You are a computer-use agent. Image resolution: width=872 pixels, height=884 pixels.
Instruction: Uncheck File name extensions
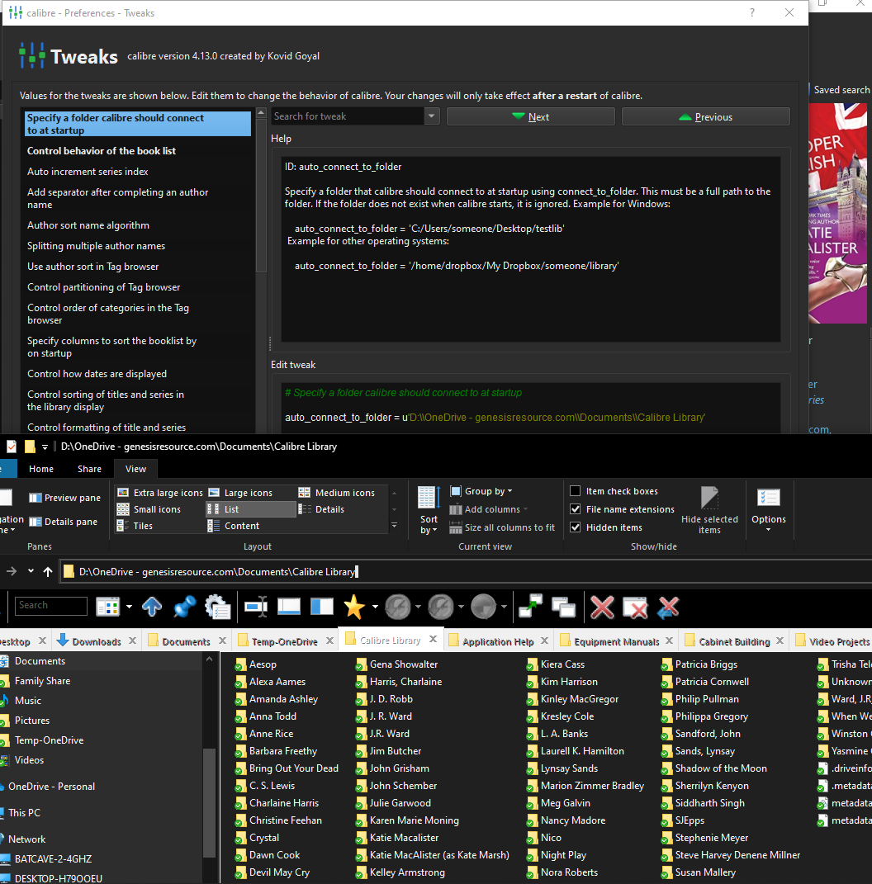pos(576,509)
